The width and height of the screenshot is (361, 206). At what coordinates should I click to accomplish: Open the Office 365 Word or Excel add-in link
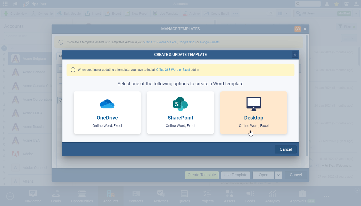(173, 70)
